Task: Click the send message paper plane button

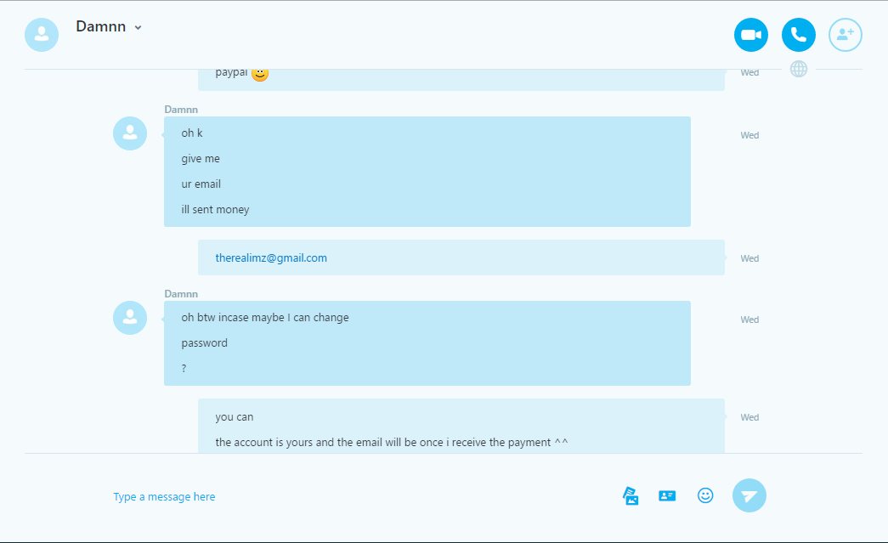Action: click(749, 496)
